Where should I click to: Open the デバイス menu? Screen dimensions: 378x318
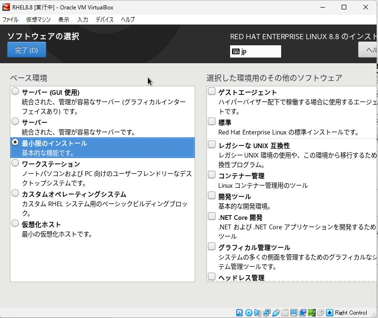[x=104, y=19]
